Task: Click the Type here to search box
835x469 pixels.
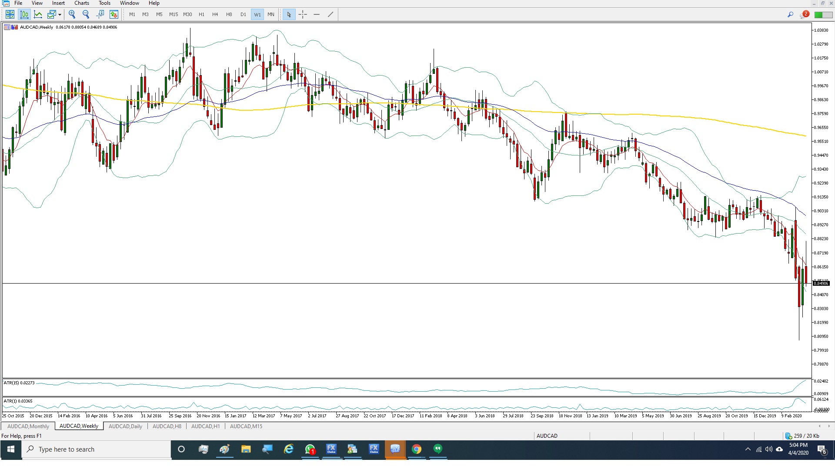Action: [x=97, y=449]
